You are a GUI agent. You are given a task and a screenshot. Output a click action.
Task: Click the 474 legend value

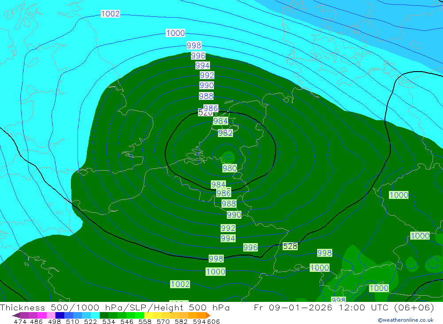[20, 321]
